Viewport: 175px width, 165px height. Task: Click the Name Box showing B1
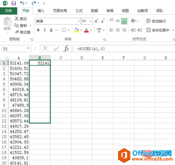[16, 49]
